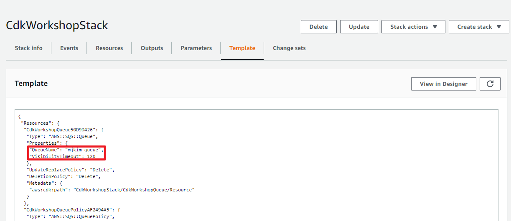Click the CdkWorkshopStack title text

[x=57, y=25]
